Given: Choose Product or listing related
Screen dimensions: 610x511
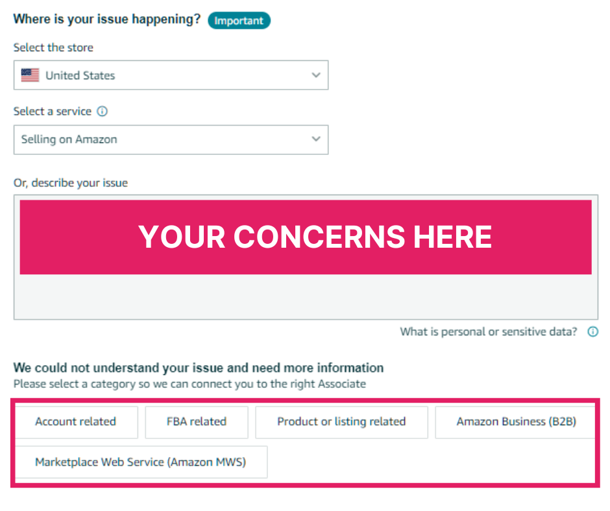Looking at the screenshot, I should tap(341, 422).
